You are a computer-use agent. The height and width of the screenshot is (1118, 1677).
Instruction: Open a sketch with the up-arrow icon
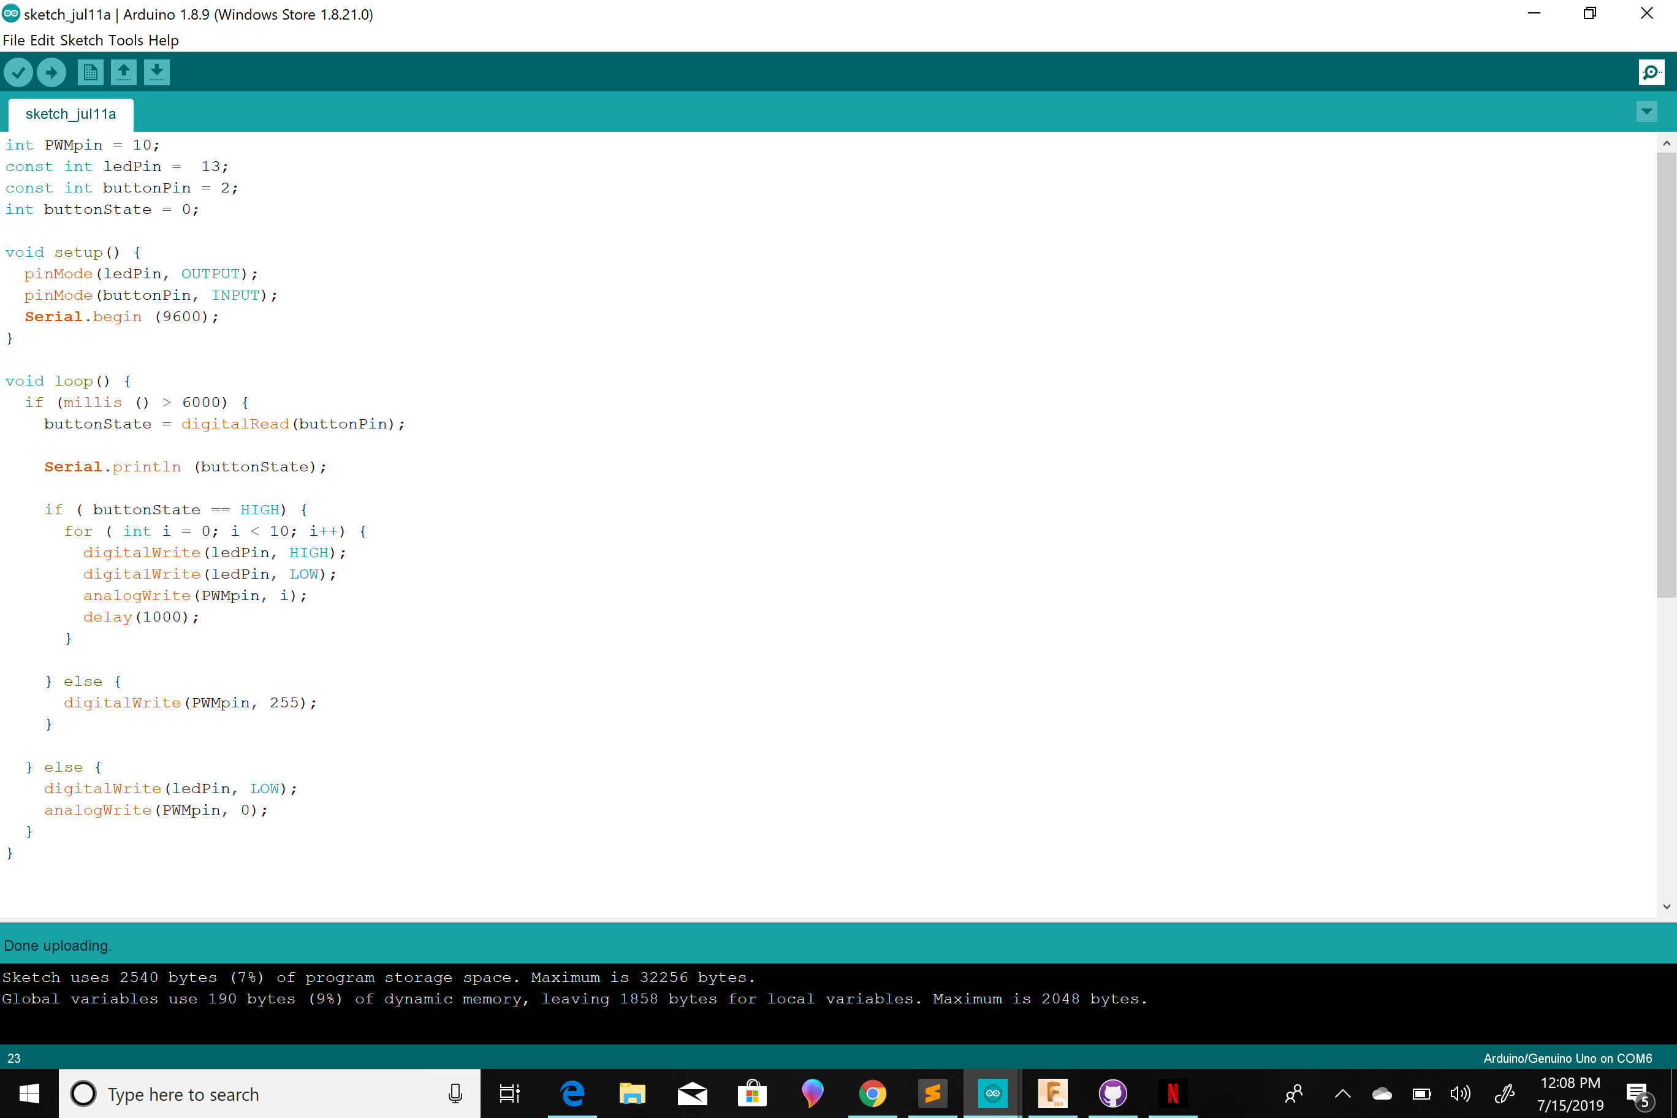123,72
